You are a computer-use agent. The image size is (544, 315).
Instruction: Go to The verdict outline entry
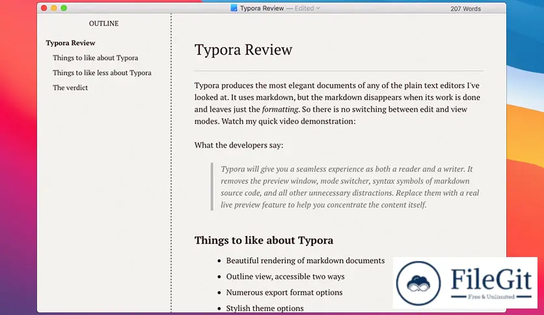point(70,88)
